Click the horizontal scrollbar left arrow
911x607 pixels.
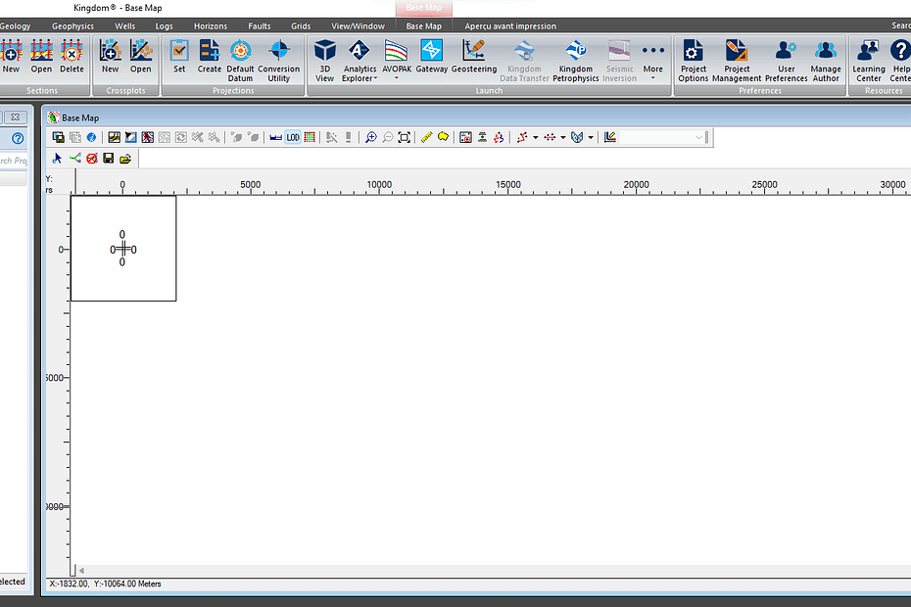pos(81,571)
